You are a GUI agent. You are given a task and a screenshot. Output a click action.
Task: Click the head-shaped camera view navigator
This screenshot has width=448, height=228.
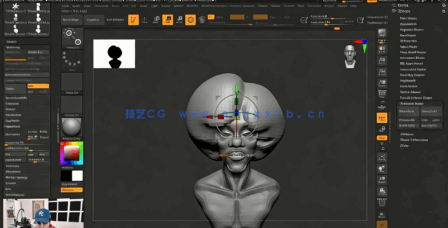pos(350,56)
